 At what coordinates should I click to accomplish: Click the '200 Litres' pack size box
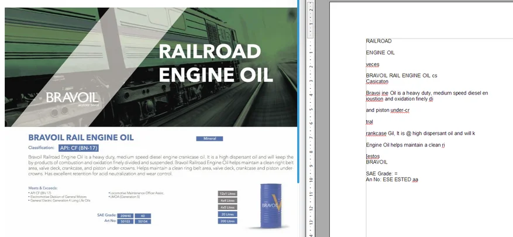point(228,221)
